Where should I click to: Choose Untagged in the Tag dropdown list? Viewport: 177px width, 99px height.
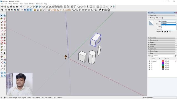pos(168,23)
